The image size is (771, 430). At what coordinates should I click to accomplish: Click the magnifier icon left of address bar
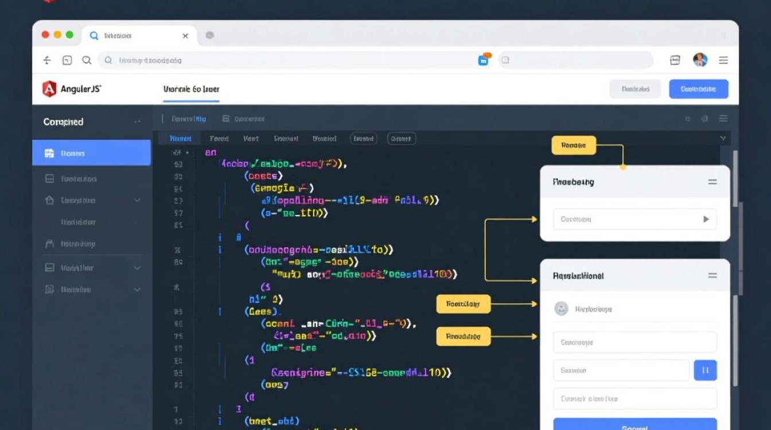pos(87,60)
